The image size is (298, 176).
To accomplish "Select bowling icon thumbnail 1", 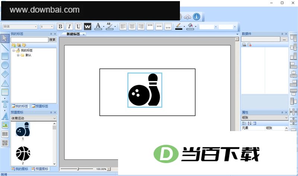I will coord(23,129).
